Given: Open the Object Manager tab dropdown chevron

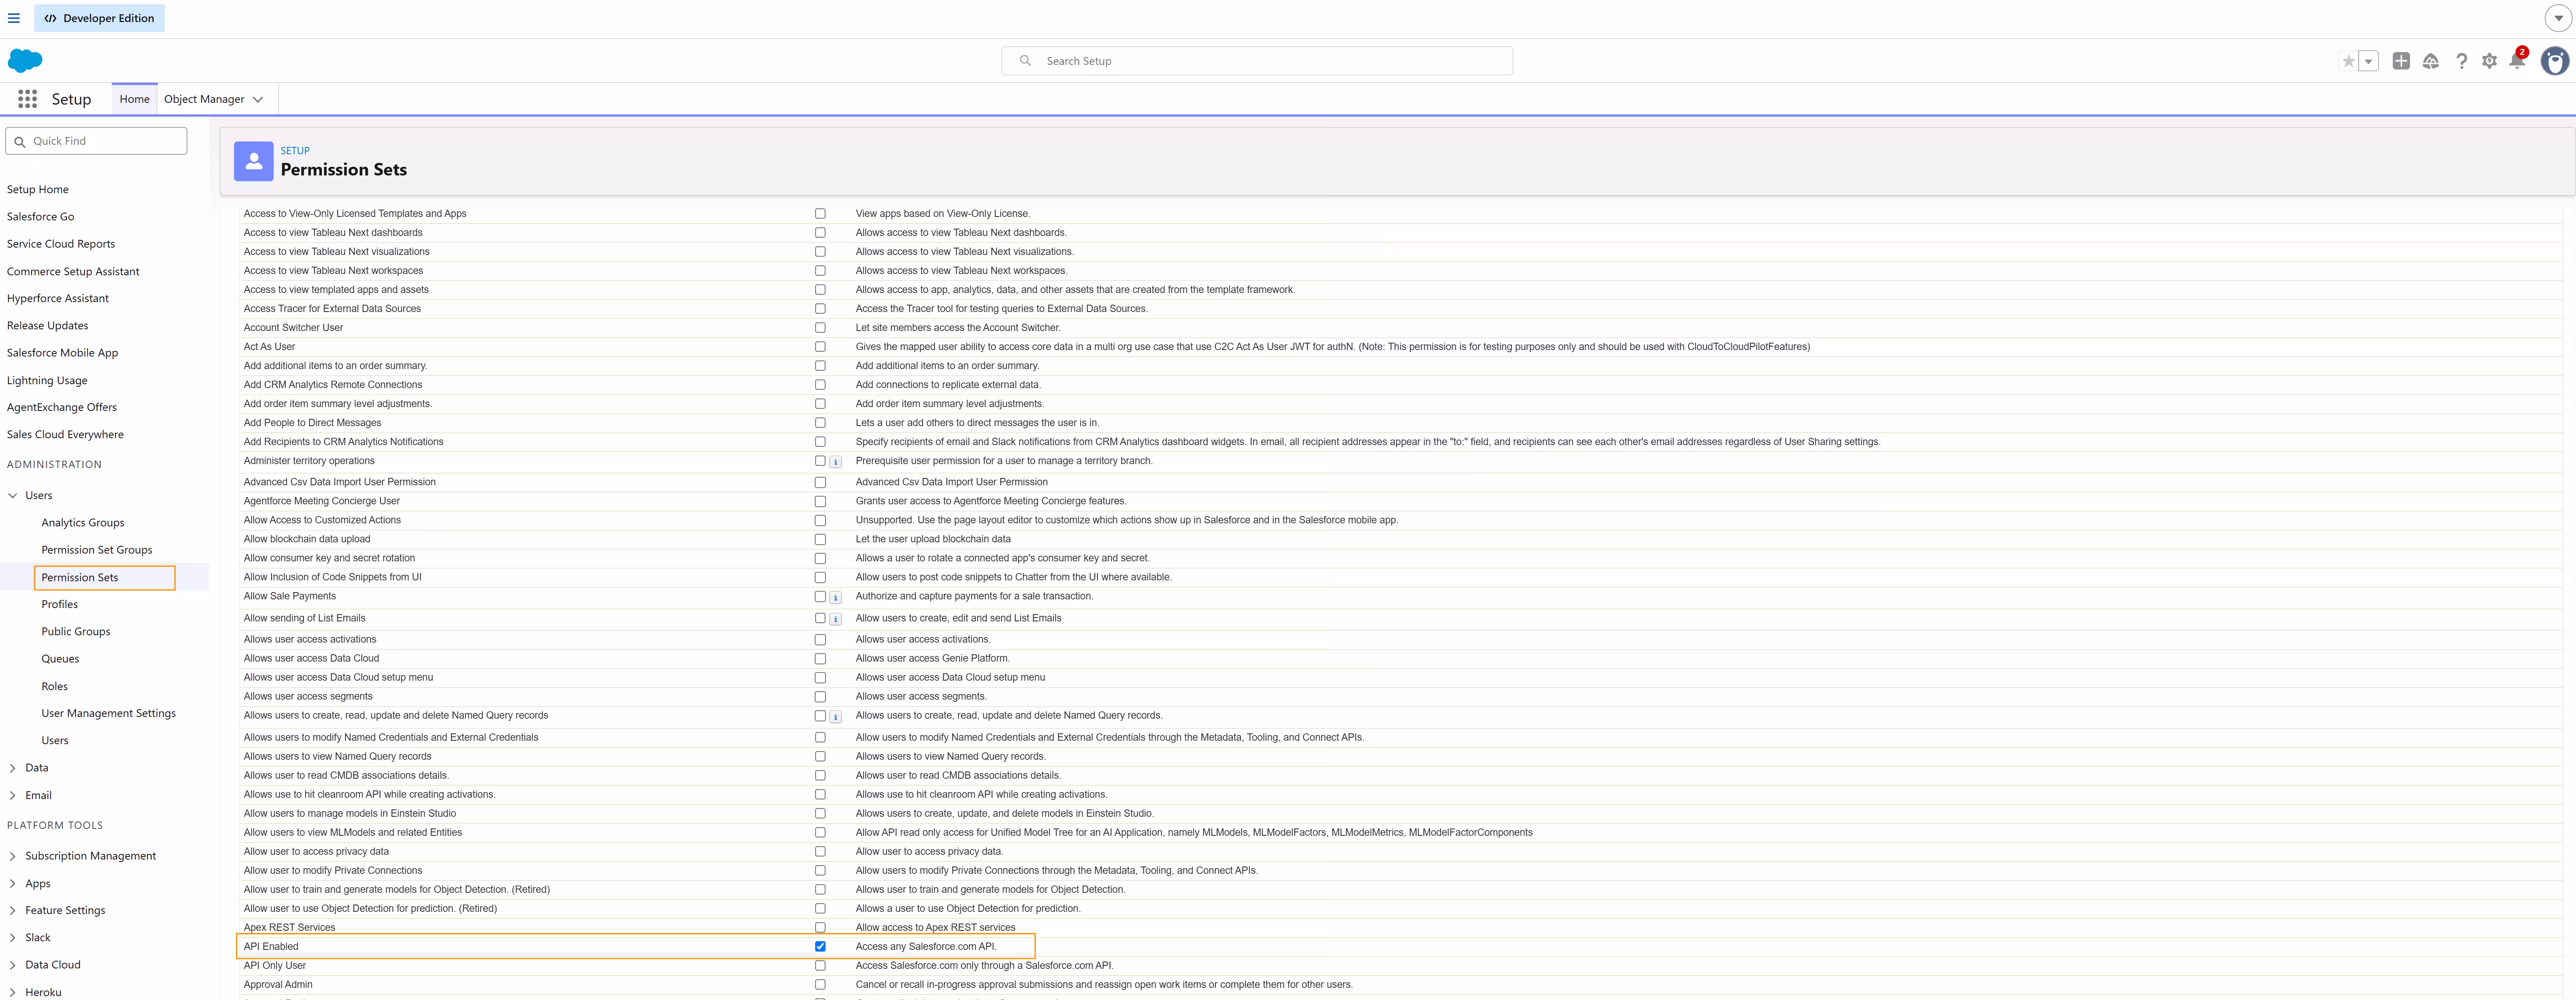Looking at the screenshot, I should 258,99.
